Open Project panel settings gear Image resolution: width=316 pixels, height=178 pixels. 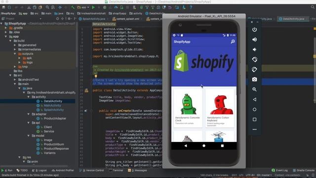[x=69, y=19]
